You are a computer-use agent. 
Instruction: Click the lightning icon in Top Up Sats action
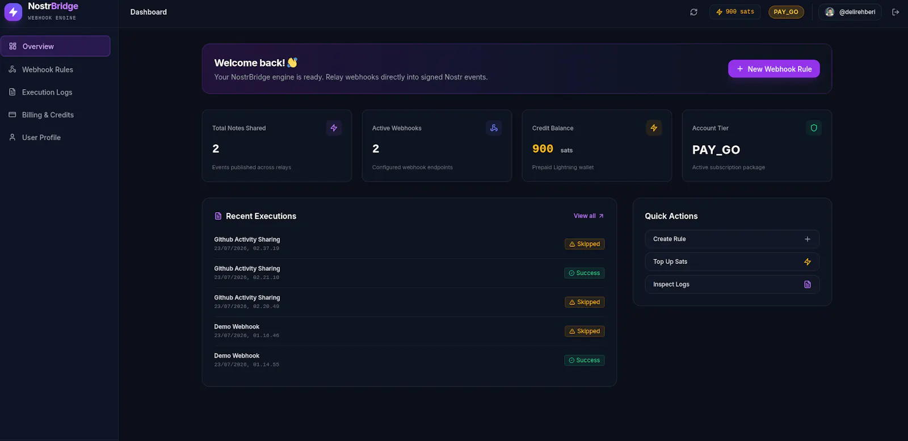[808, 262]
